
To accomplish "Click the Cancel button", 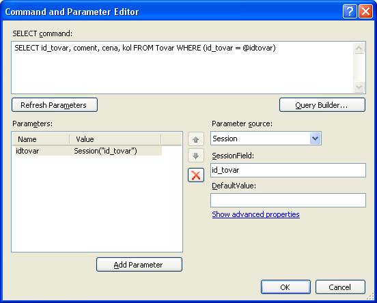I will pyautogui.click(x=340, y=287).
